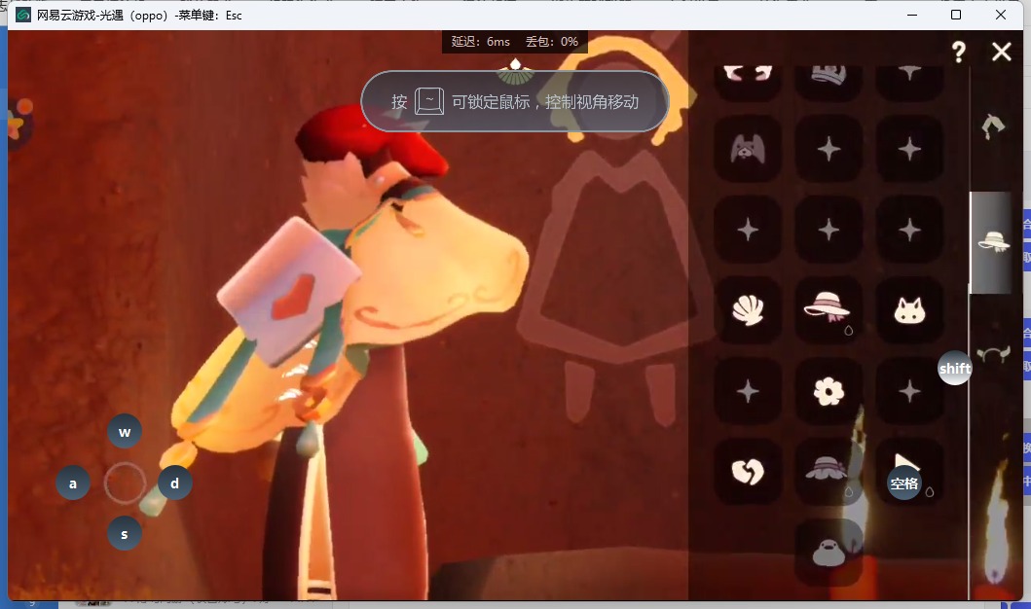
Task: Tap the W movement key
Action: pos(125,432)
